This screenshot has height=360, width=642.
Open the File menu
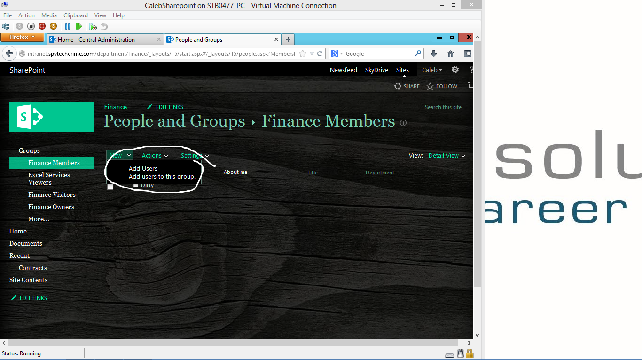click(8, 15)
